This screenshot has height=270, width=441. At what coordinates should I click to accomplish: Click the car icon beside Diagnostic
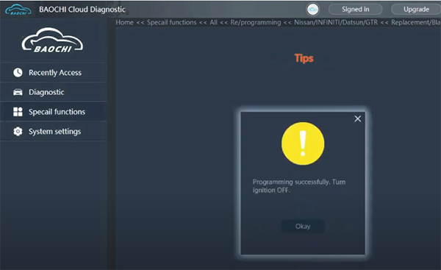coord(18,92)
